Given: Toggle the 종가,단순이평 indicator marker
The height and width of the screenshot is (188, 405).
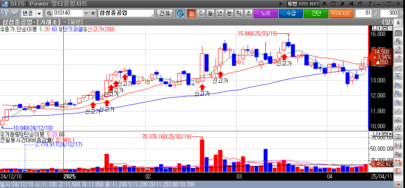Looking at the screenshot, I should [x=2, y=29].
